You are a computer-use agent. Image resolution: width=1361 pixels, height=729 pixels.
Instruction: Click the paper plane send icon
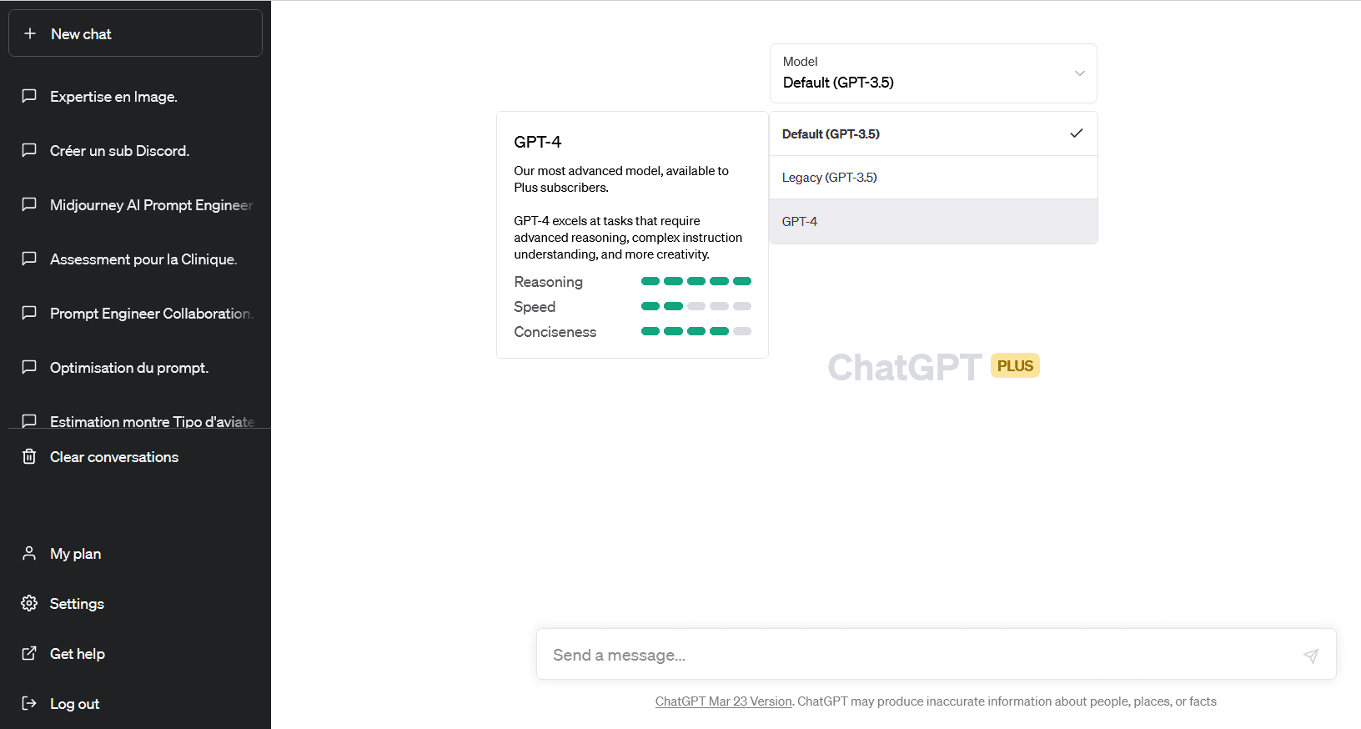coord(1311,656)
